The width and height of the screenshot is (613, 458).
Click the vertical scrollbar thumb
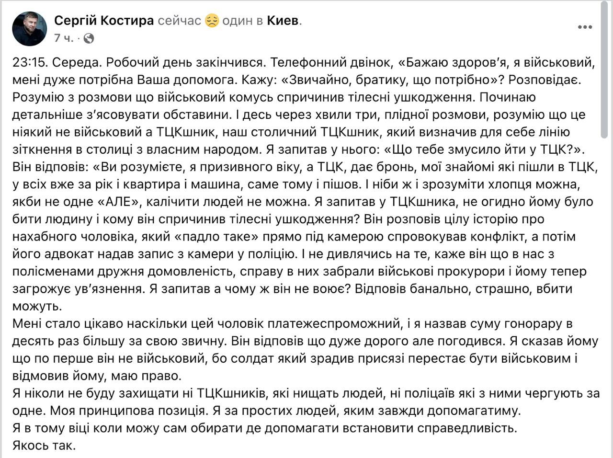604,67
